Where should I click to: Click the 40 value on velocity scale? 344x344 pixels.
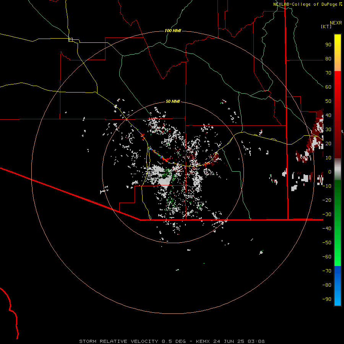tap(328, 115)
